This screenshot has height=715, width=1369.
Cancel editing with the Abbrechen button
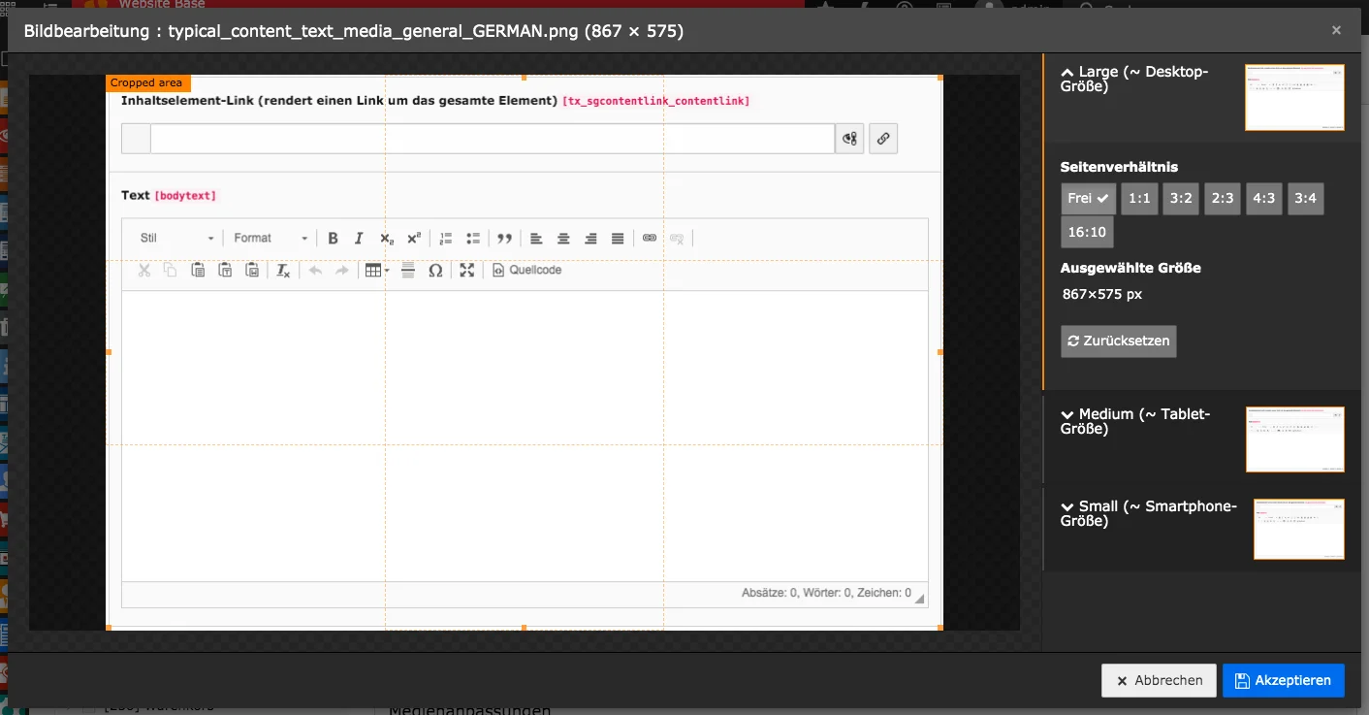coord(1159,680)
